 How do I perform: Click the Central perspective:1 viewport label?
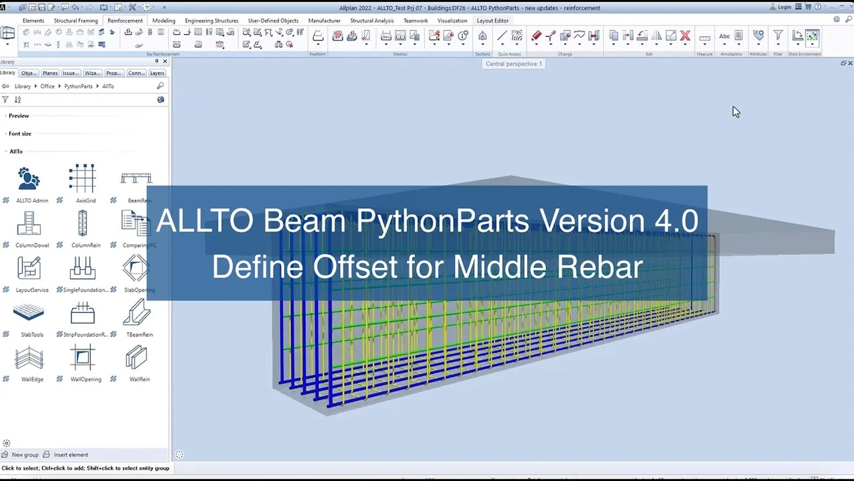click(x=514, y=63)
